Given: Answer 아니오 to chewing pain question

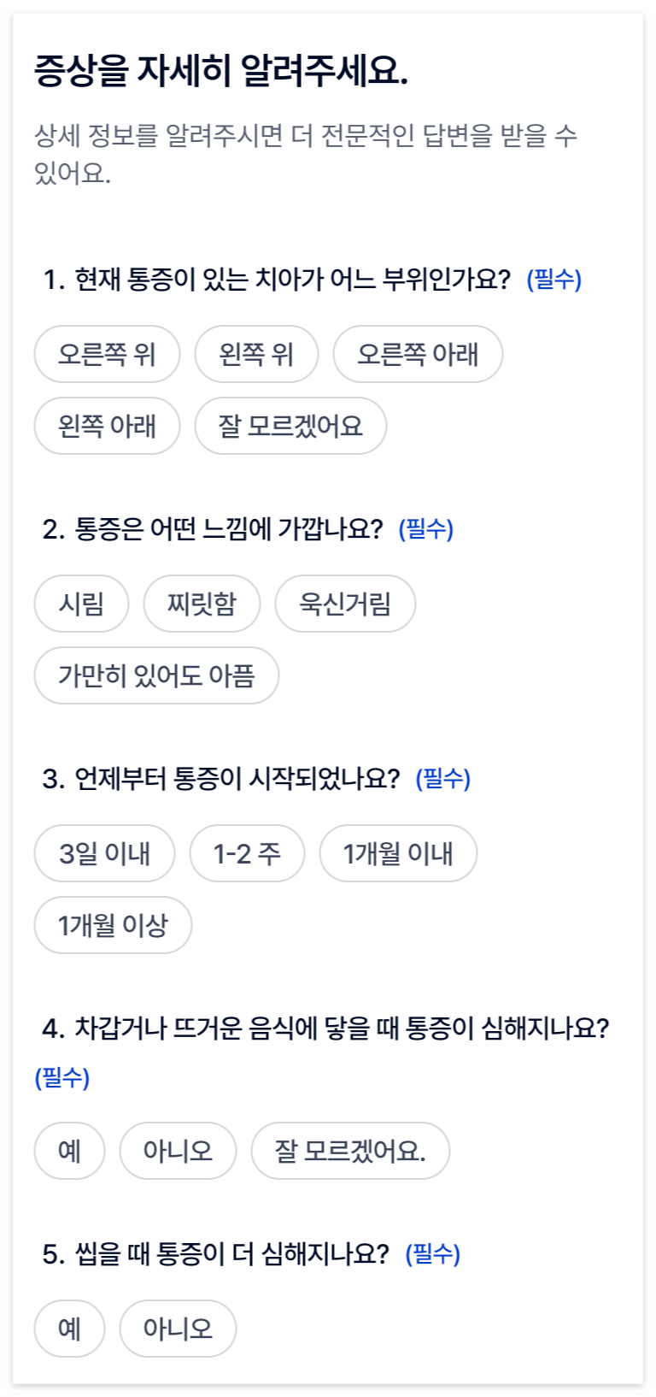Looking at the screenshot, I should [x=178, y=1329].
